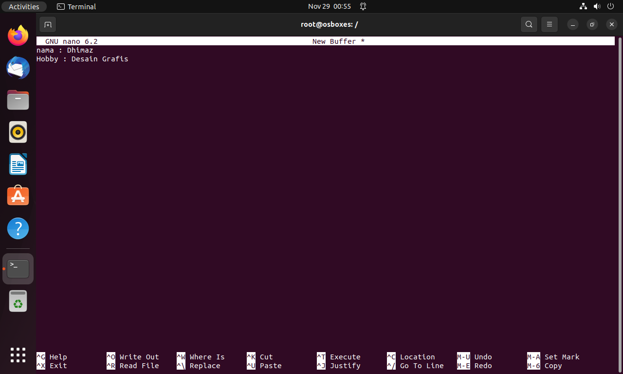
Task: Launch Rhythmbox music player
Action: [x=18, y=132]
